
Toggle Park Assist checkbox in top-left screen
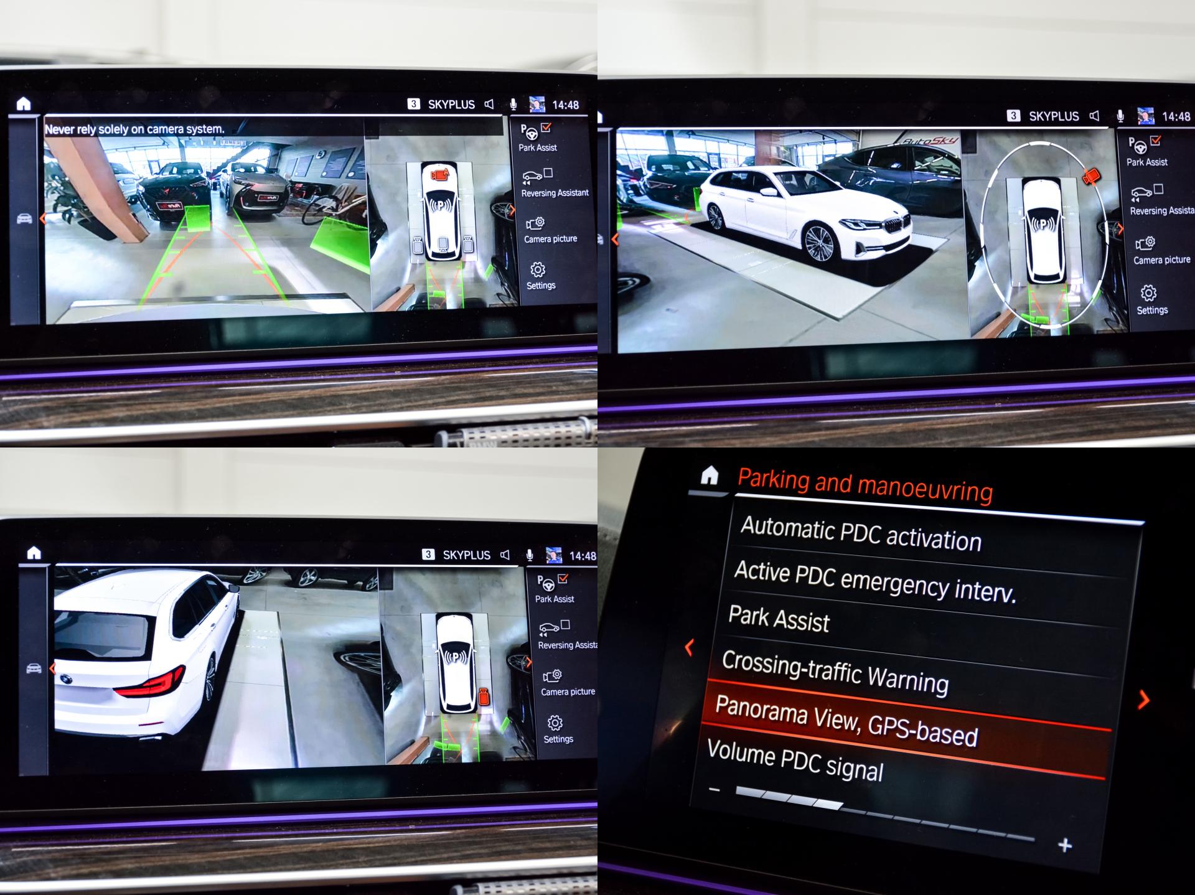pyautogui.click(x=546, y=127)
